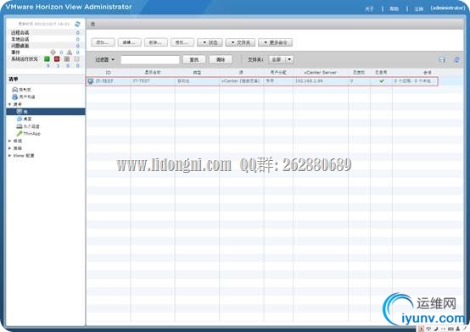This screenshot has height=332, width=470.
Task: Open the 控制板 dashboard item
Action: pos(21,90)
